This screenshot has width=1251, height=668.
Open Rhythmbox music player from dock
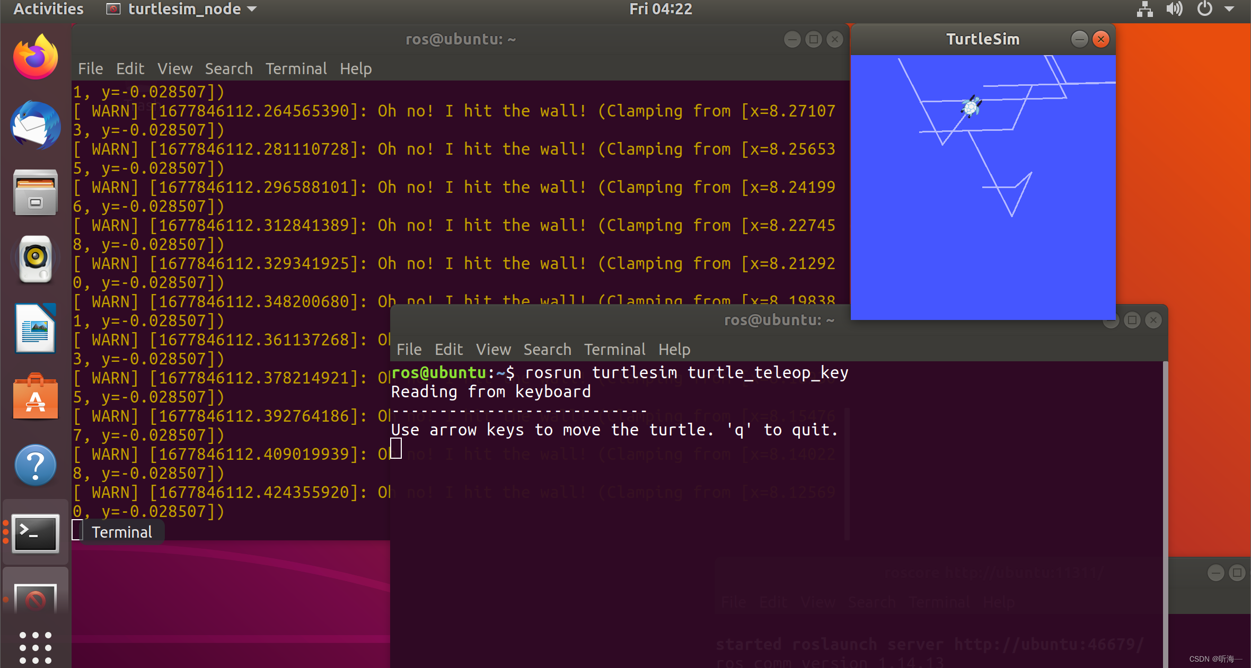click(36, 260)
